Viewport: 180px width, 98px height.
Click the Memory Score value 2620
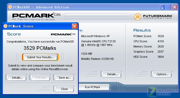point(161,46)
